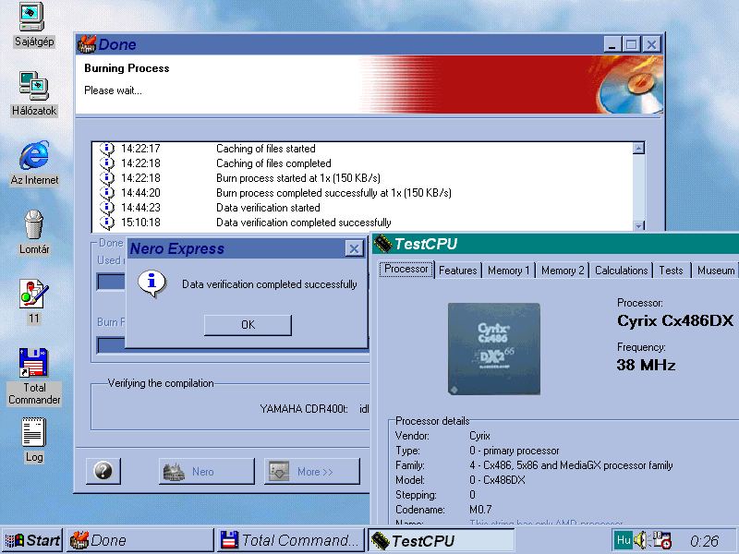
Task: Click the Cyrix Cx486 chip image
Action: [x=494, y=349]
